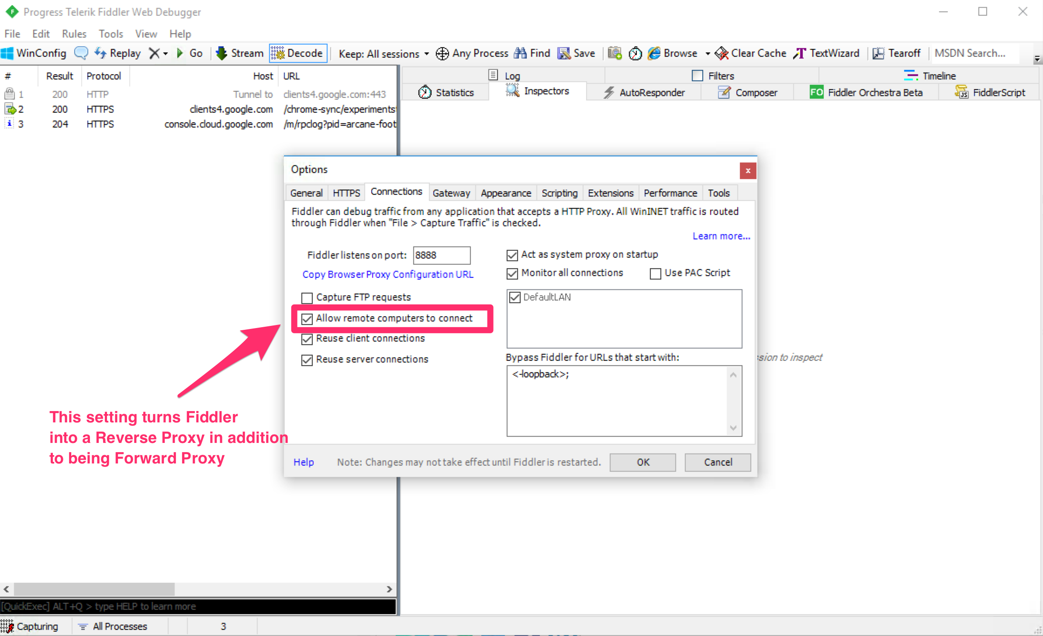Click Copy Browser Proxy Configuration URL
The width and height of the screenshot is (1043, 636).
(388, 274)
